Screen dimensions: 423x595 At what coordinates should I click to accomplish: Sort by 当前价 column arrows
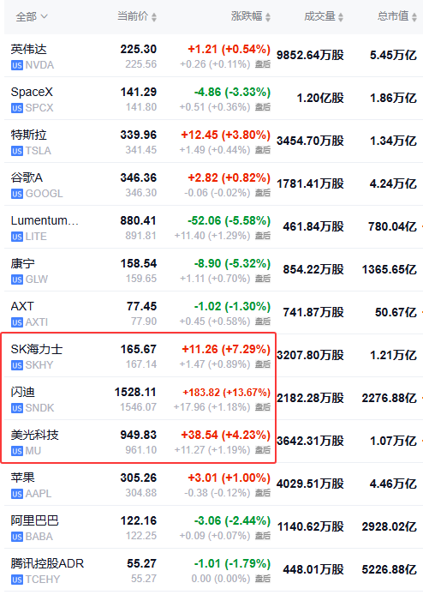154,17
